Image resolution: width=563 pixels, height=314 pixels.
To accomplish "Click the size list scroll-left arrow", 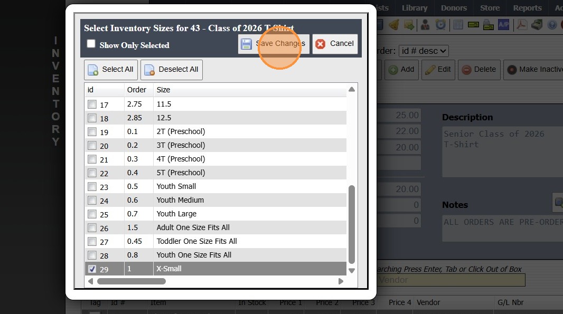I will pos(90,281).
